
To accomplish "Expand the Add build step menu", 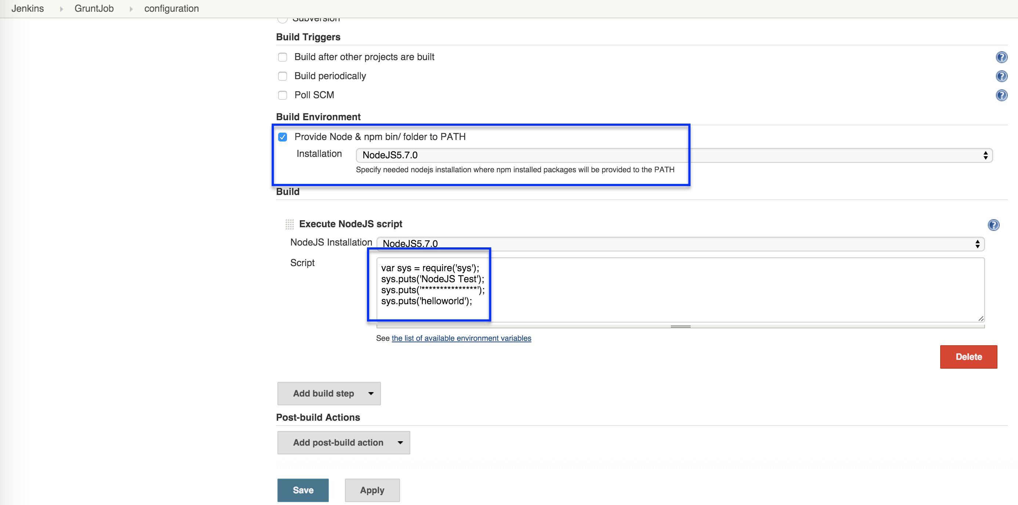I will click(x=329, y=393).
